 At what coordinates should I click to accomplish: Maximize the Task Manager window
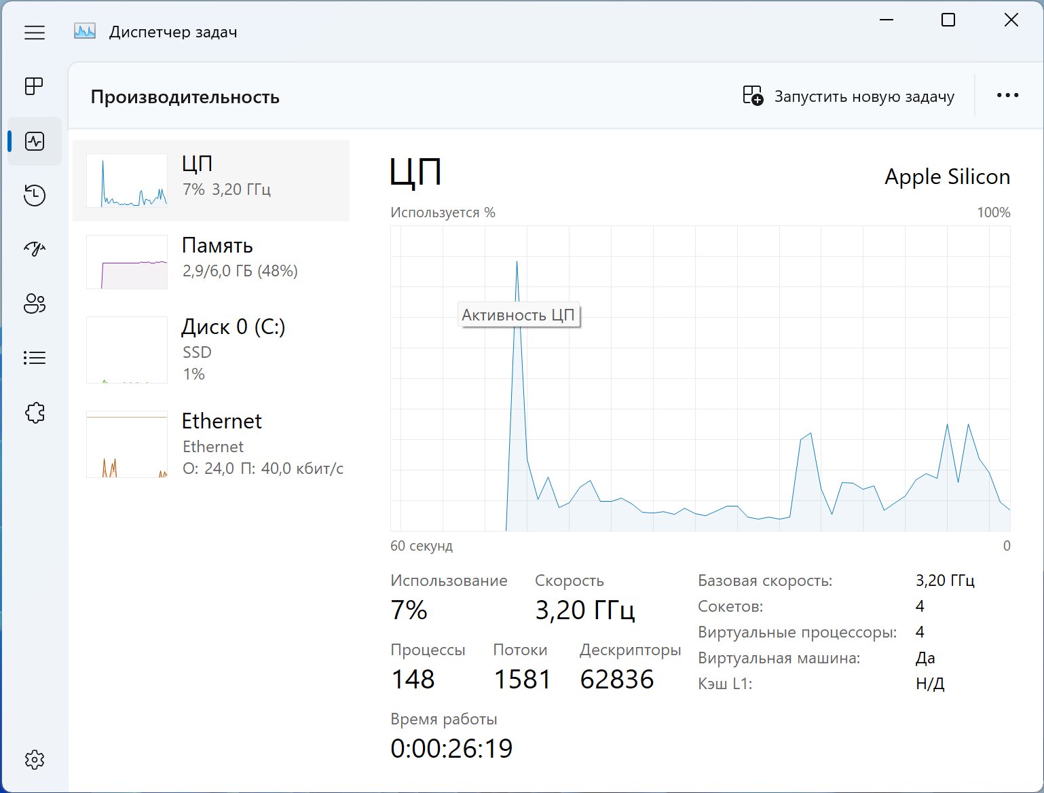click(948, 20)
